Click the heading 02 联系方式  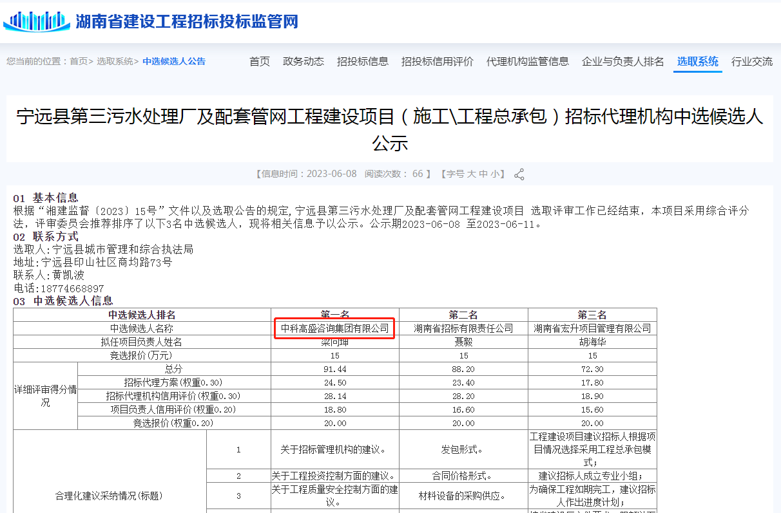click(46, 236)
